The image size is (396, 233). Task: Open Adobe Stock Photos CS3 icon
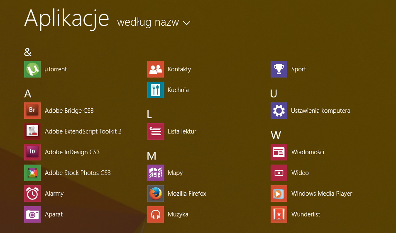click(32, 173)
